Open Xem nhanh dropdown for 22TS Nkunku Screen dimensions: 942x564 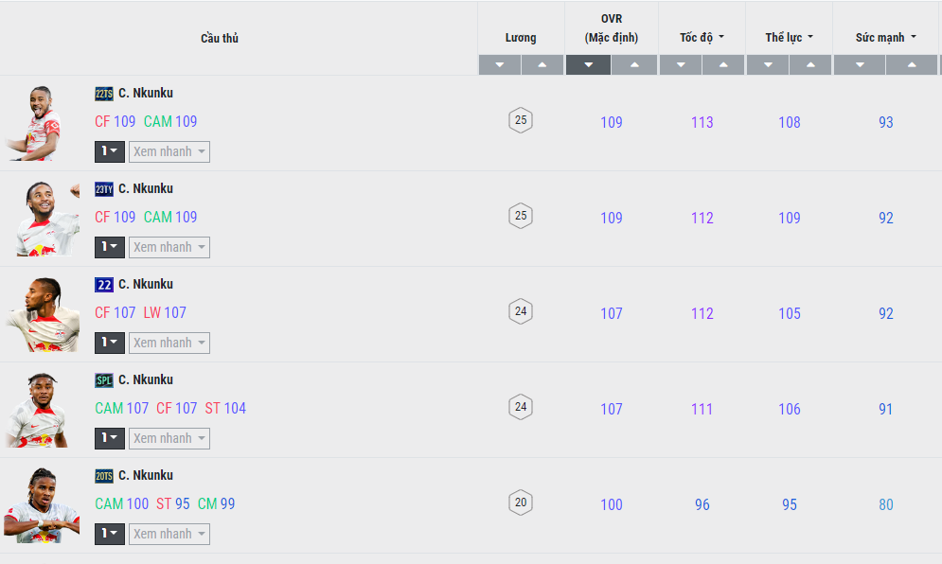coord(169,152)
